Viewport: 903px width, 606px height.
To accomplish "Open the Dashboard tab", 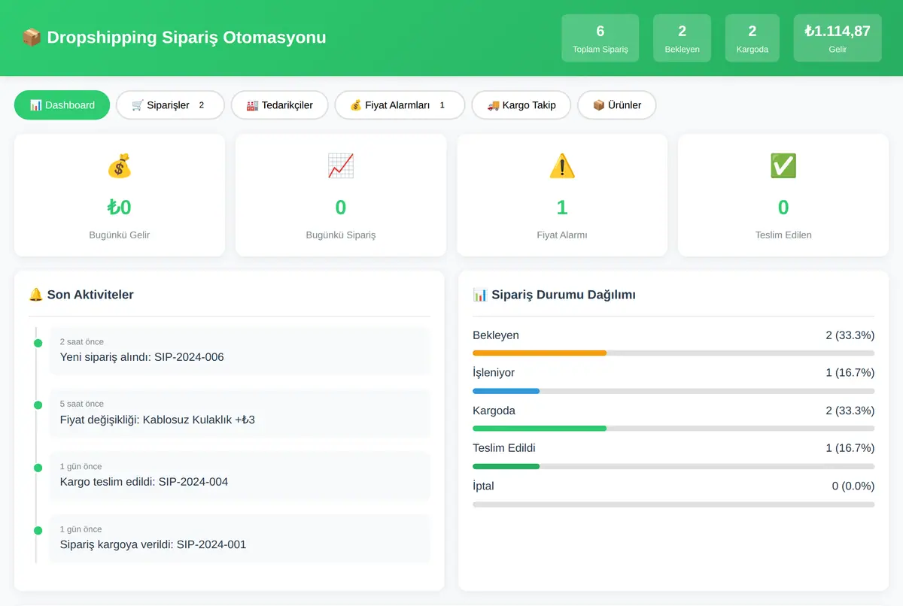I will coord(62,105).
